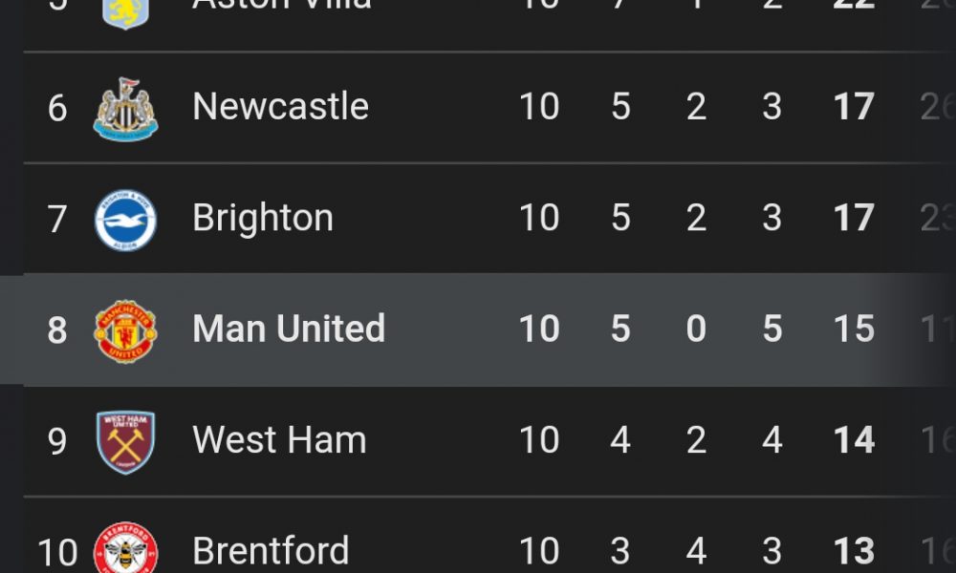Select Brentford's 13 points value
Screen dimensions: 956x573
(x=854, y=551)
